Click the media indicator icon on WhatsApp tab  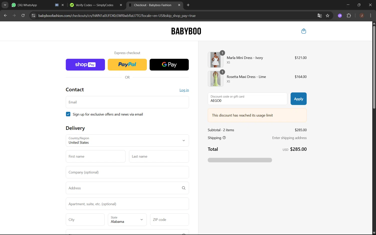[57, 5]
